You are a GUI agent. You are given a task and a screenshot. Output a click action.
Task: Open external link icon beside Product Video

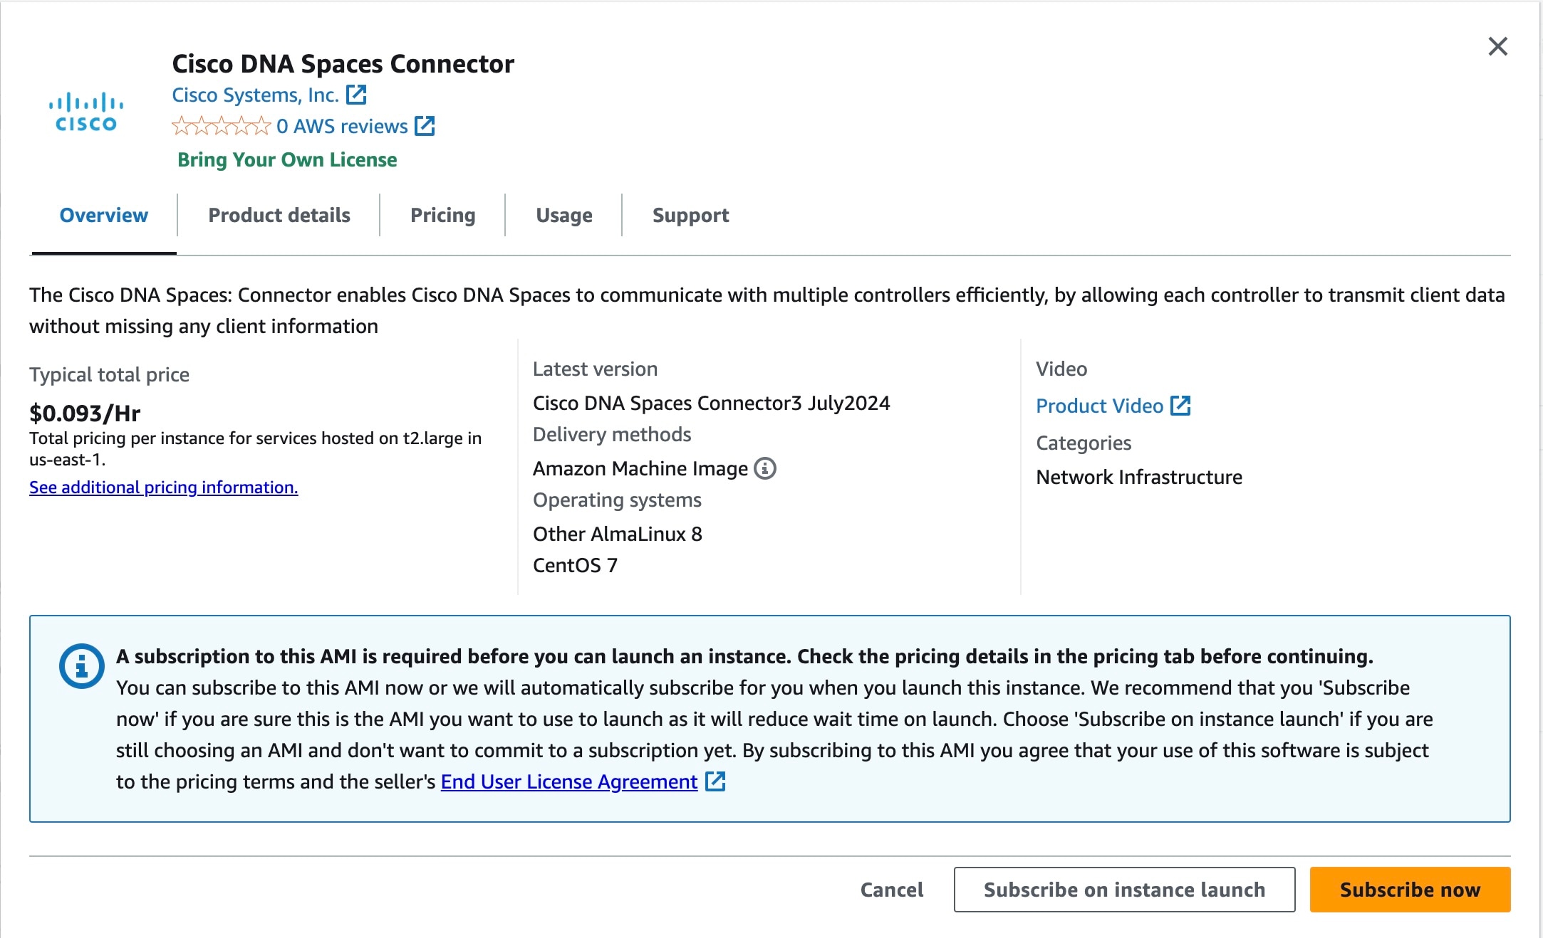click(1180, 406)
